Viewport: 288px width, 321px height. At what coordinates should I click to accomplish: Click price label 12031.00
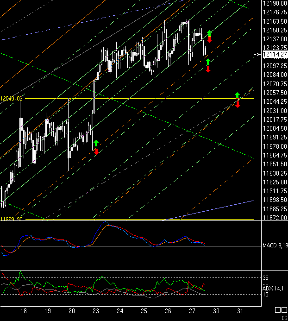tap(275, 111)
